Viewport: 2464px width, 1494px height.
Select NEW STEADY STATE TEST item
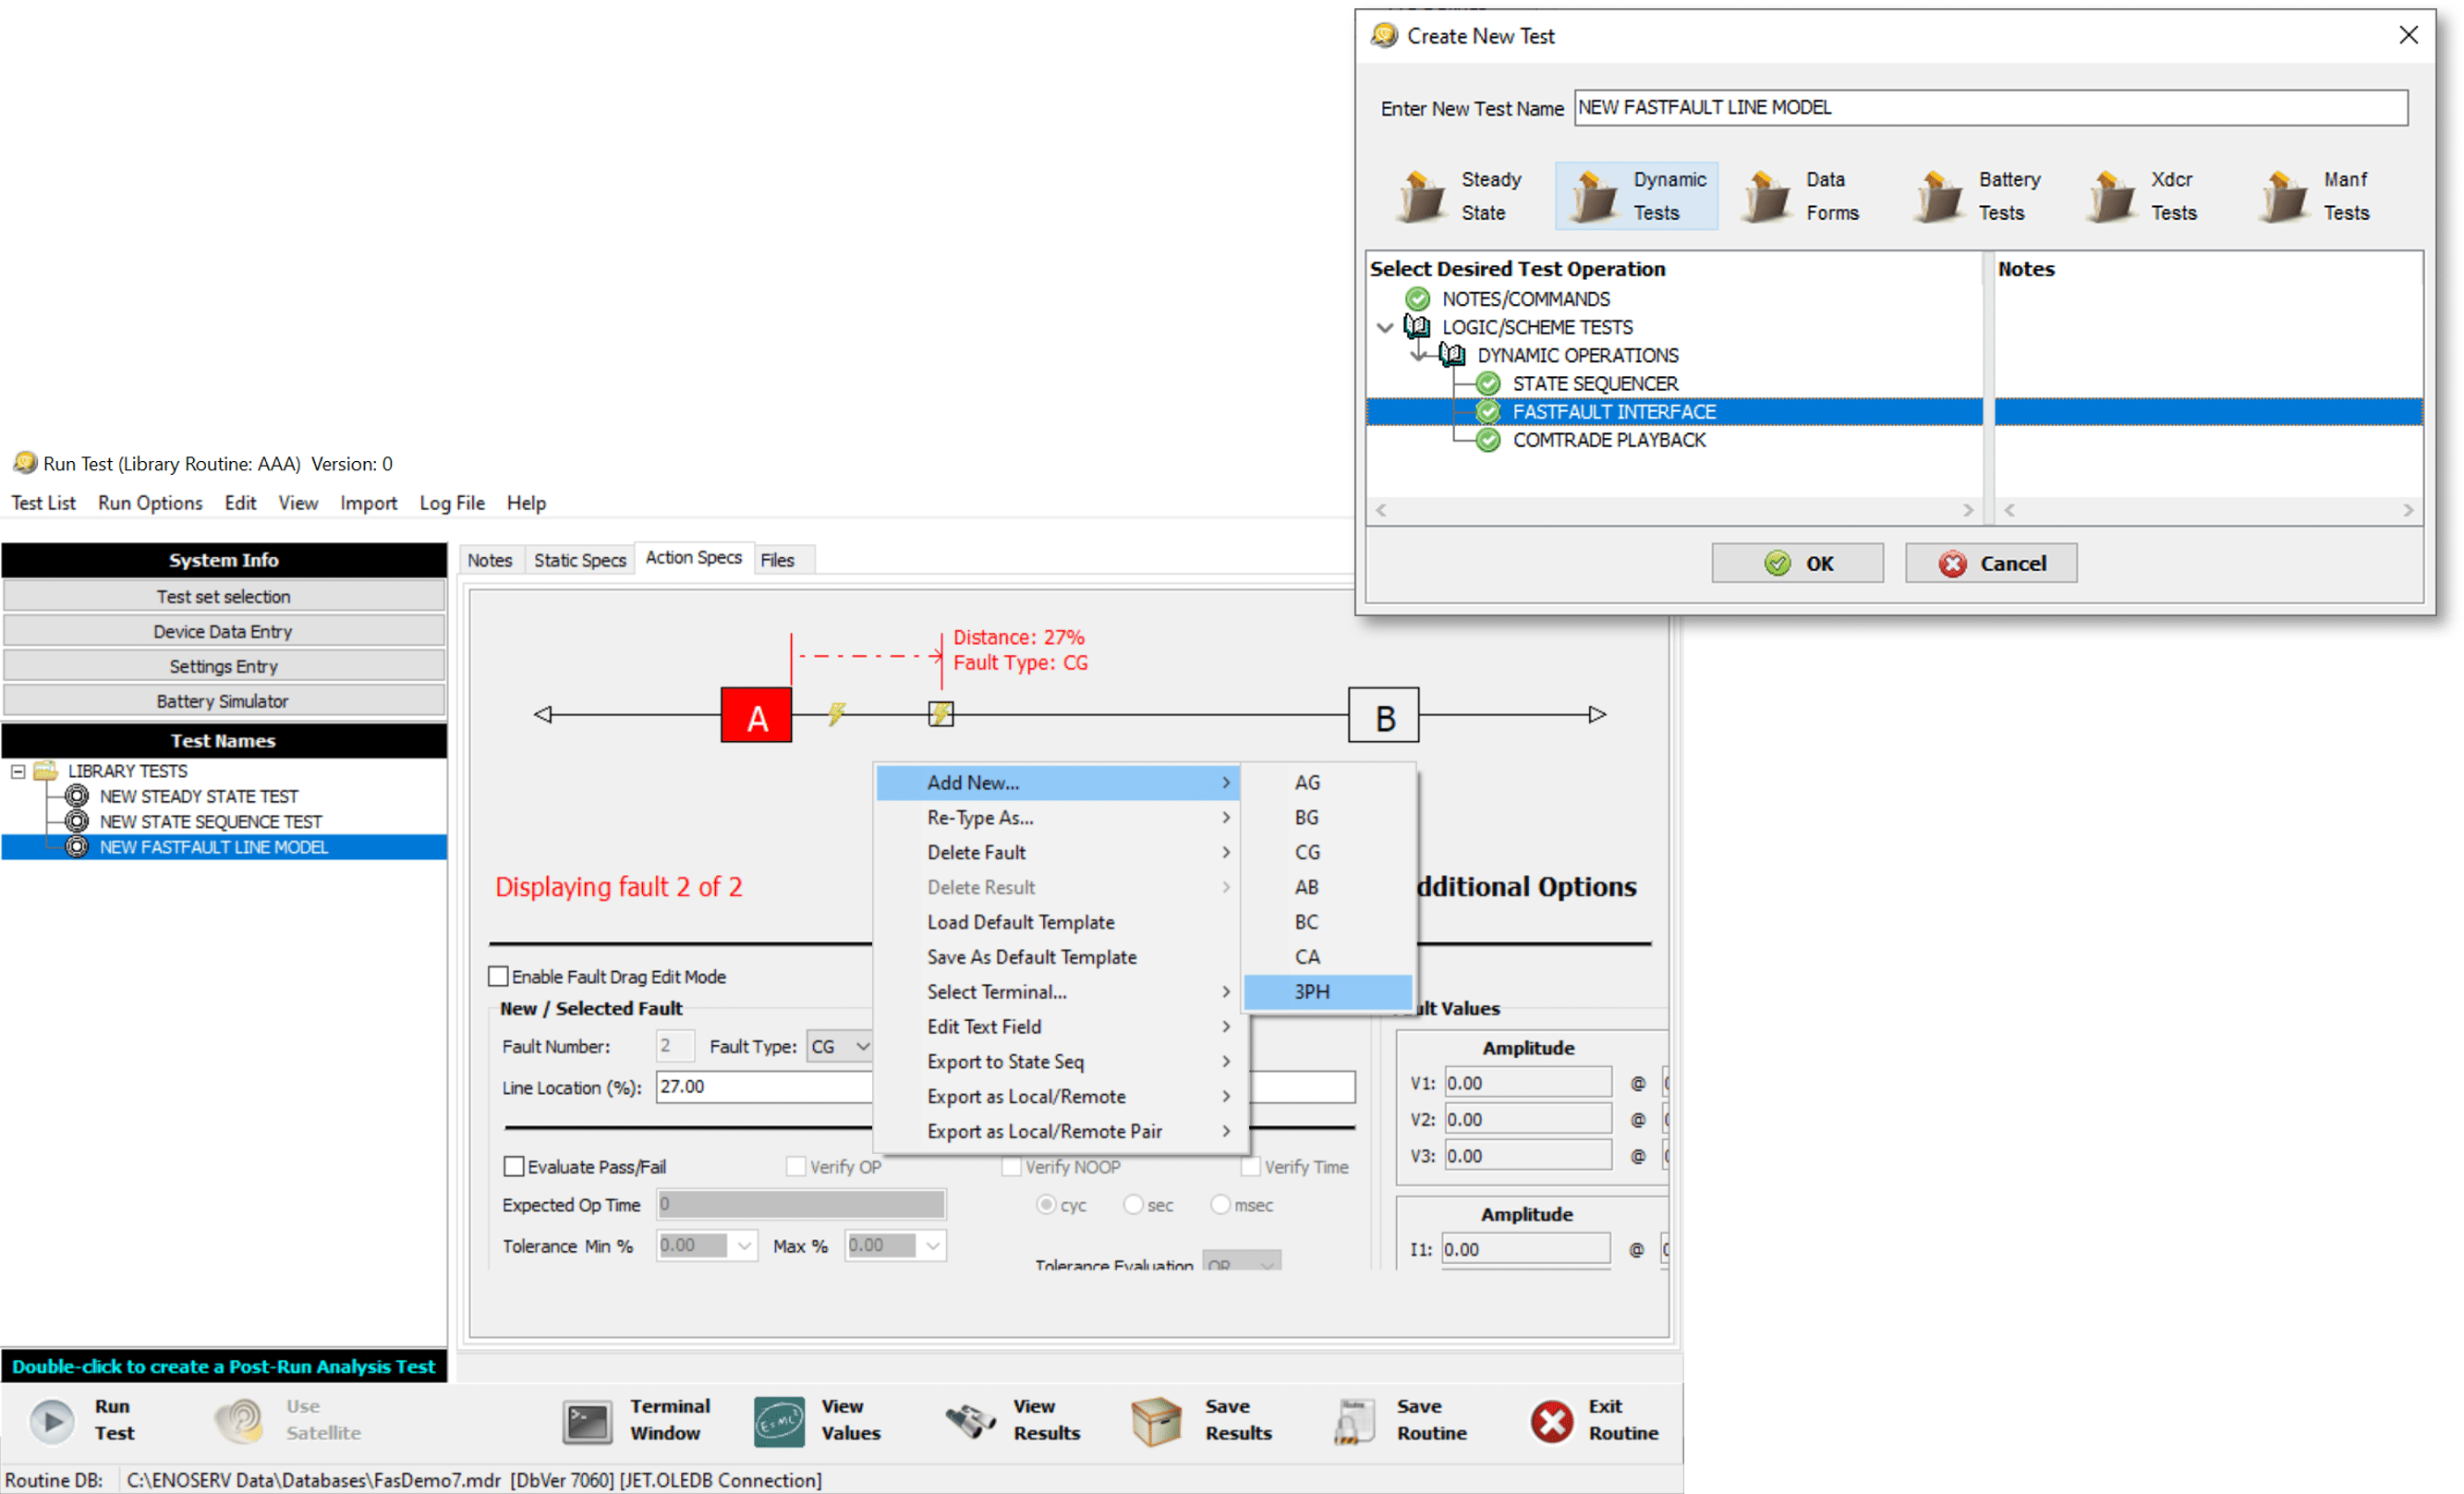(198, 797)
